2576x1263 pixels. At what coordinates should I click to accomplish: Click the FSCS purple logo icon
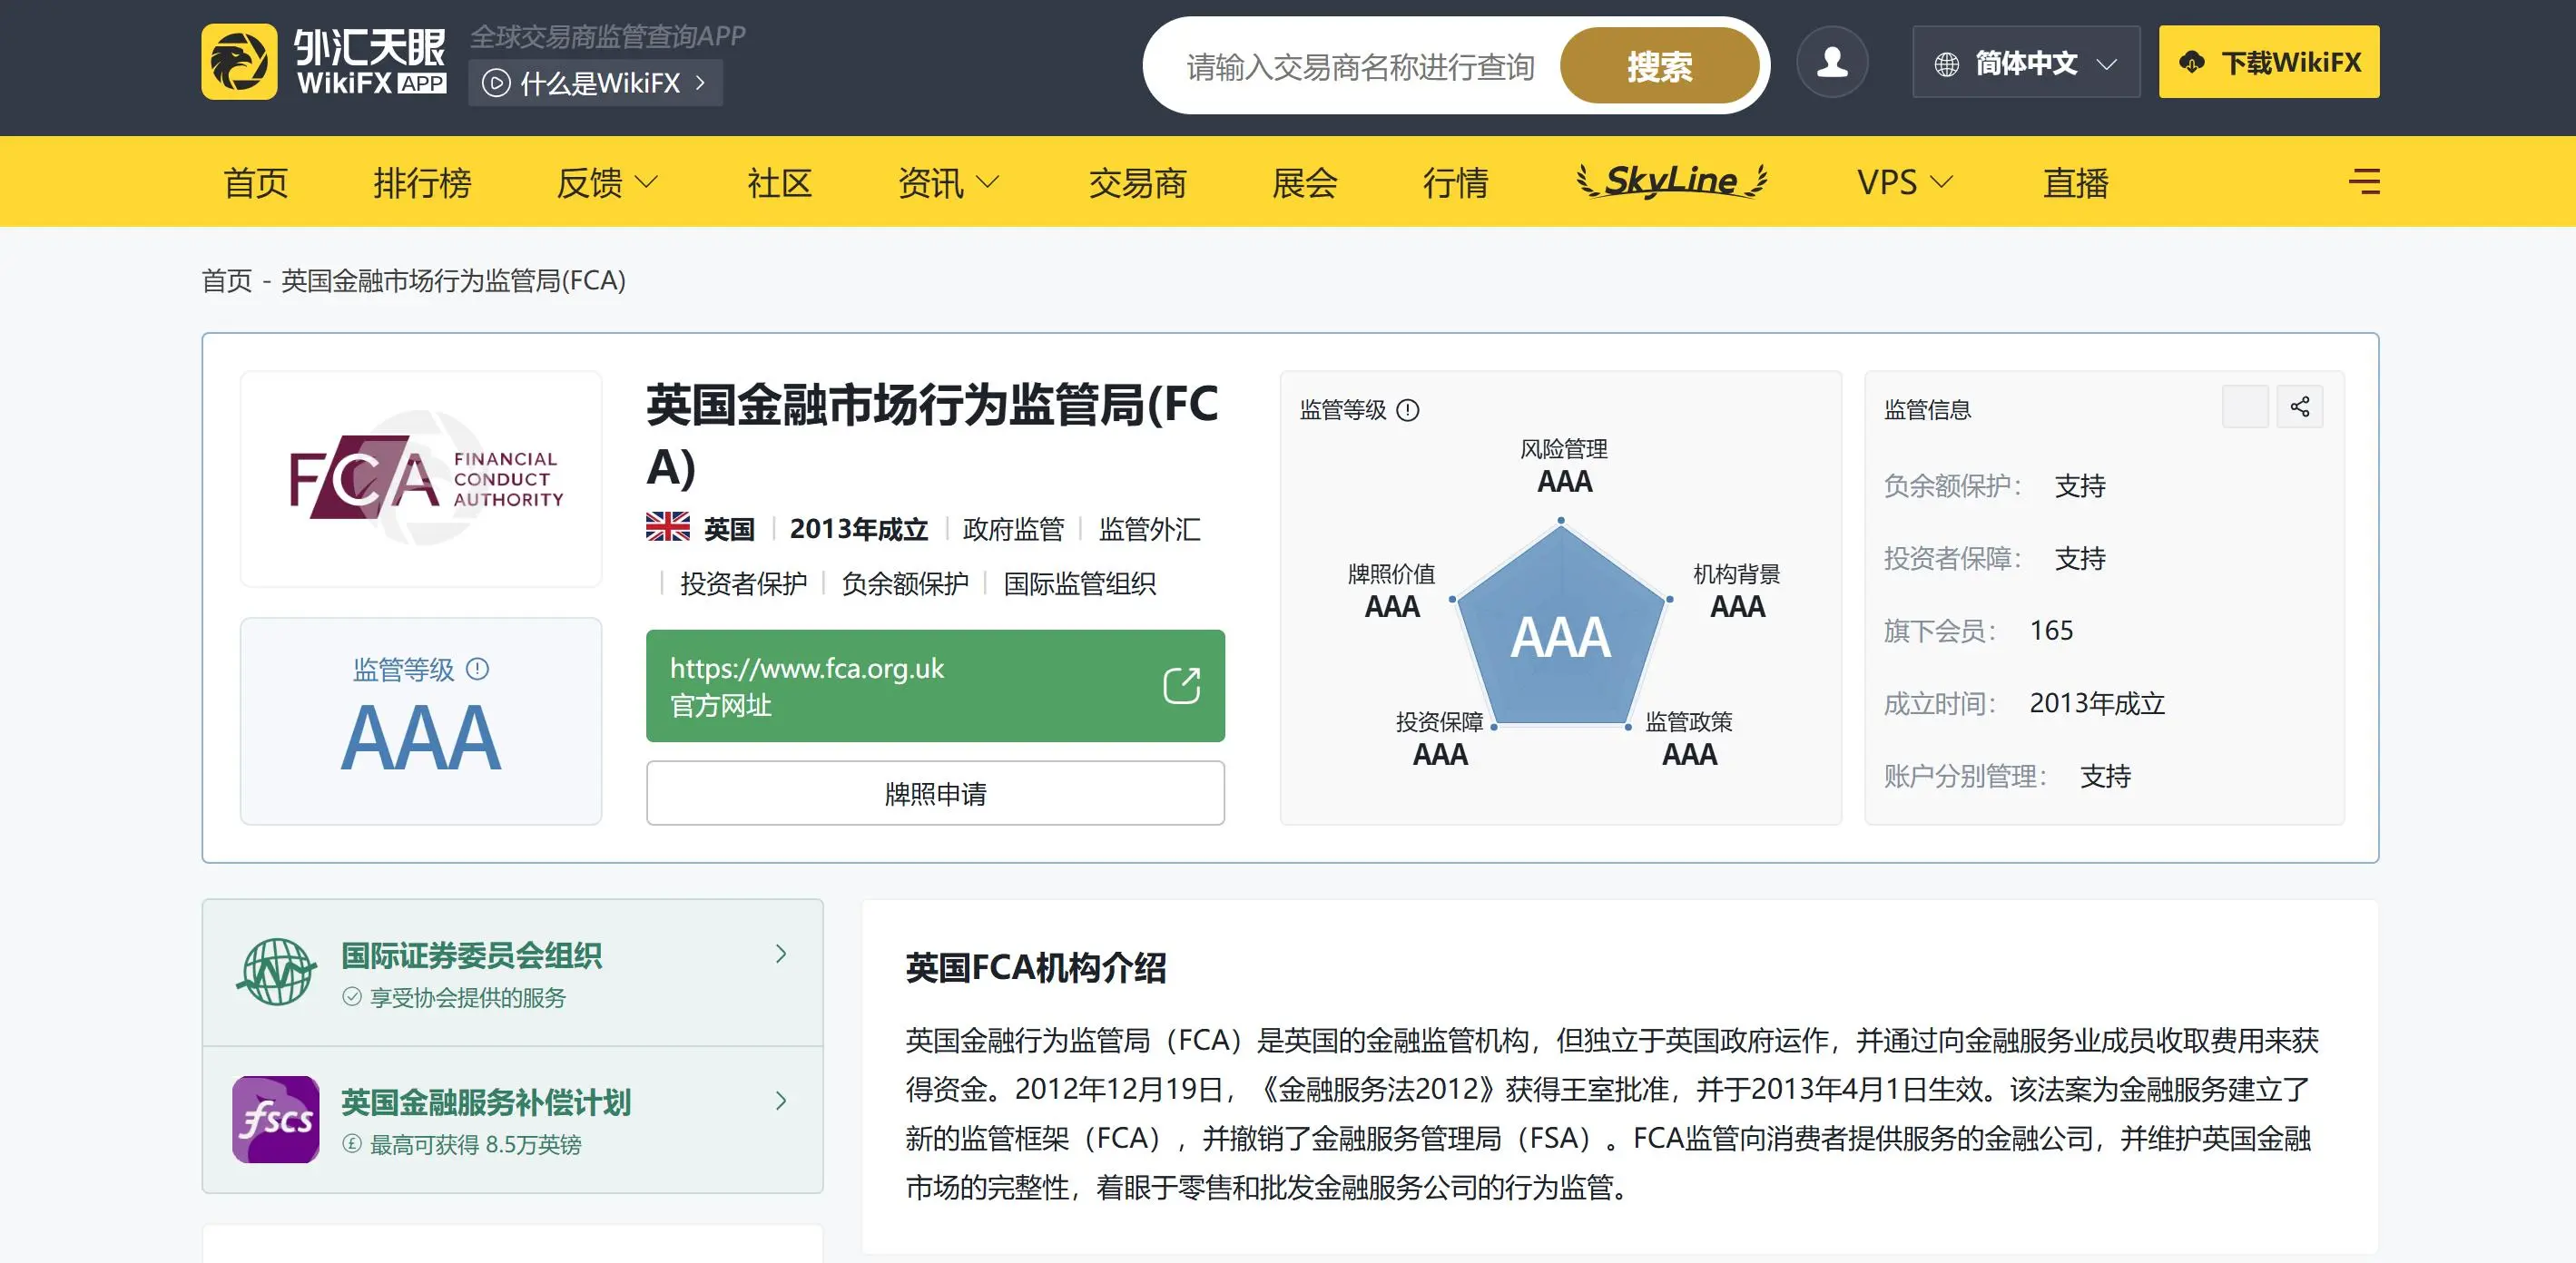coord(276,1119)
